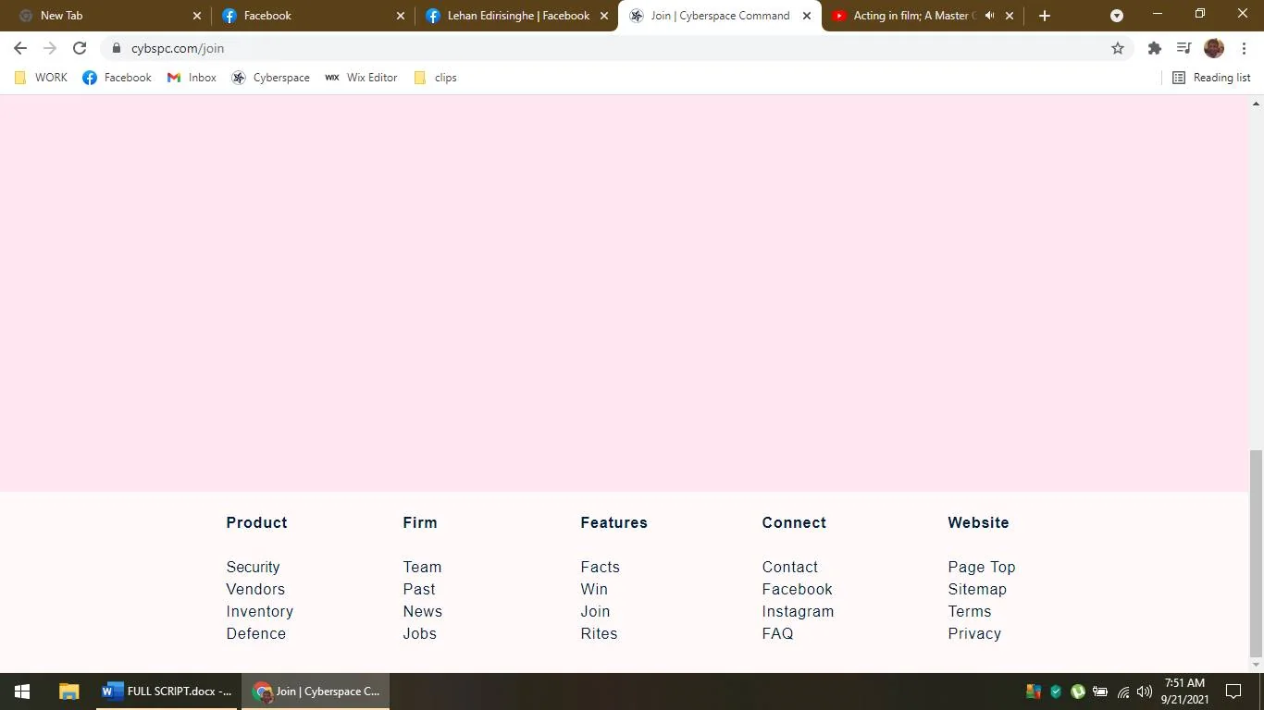1264x710 pixels.
Task: Open the FAQ footer link
Action: 777,633
